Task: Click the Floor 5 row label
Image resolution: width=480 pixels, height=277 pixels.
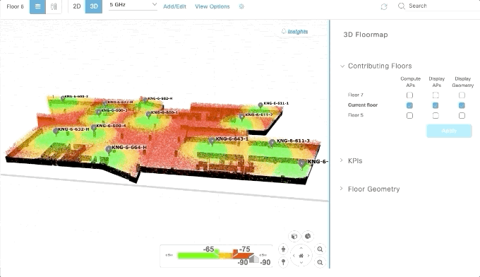Action: coord(355,115)
